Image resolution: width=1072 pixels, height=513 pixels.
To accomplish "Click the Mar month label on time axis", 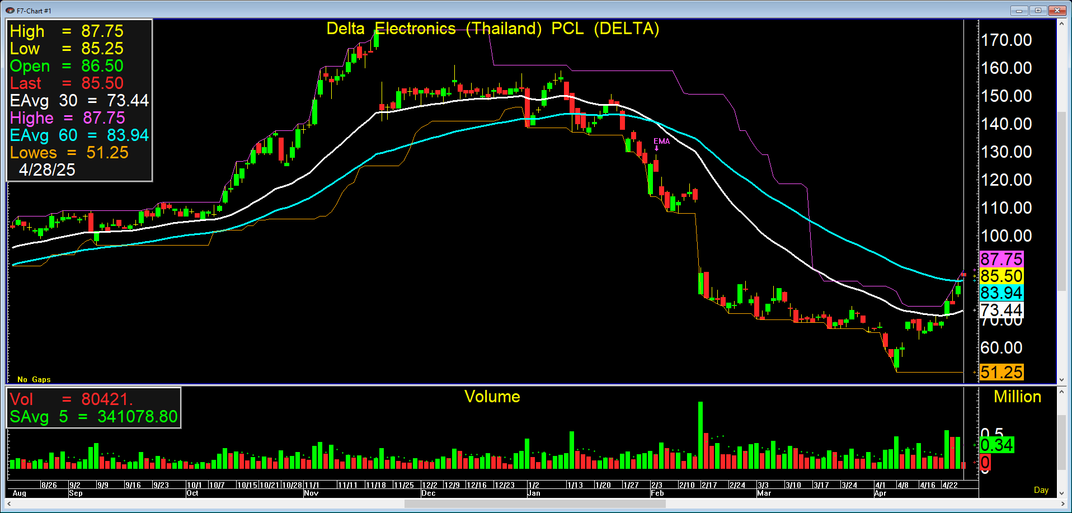I will pos(764,493).
